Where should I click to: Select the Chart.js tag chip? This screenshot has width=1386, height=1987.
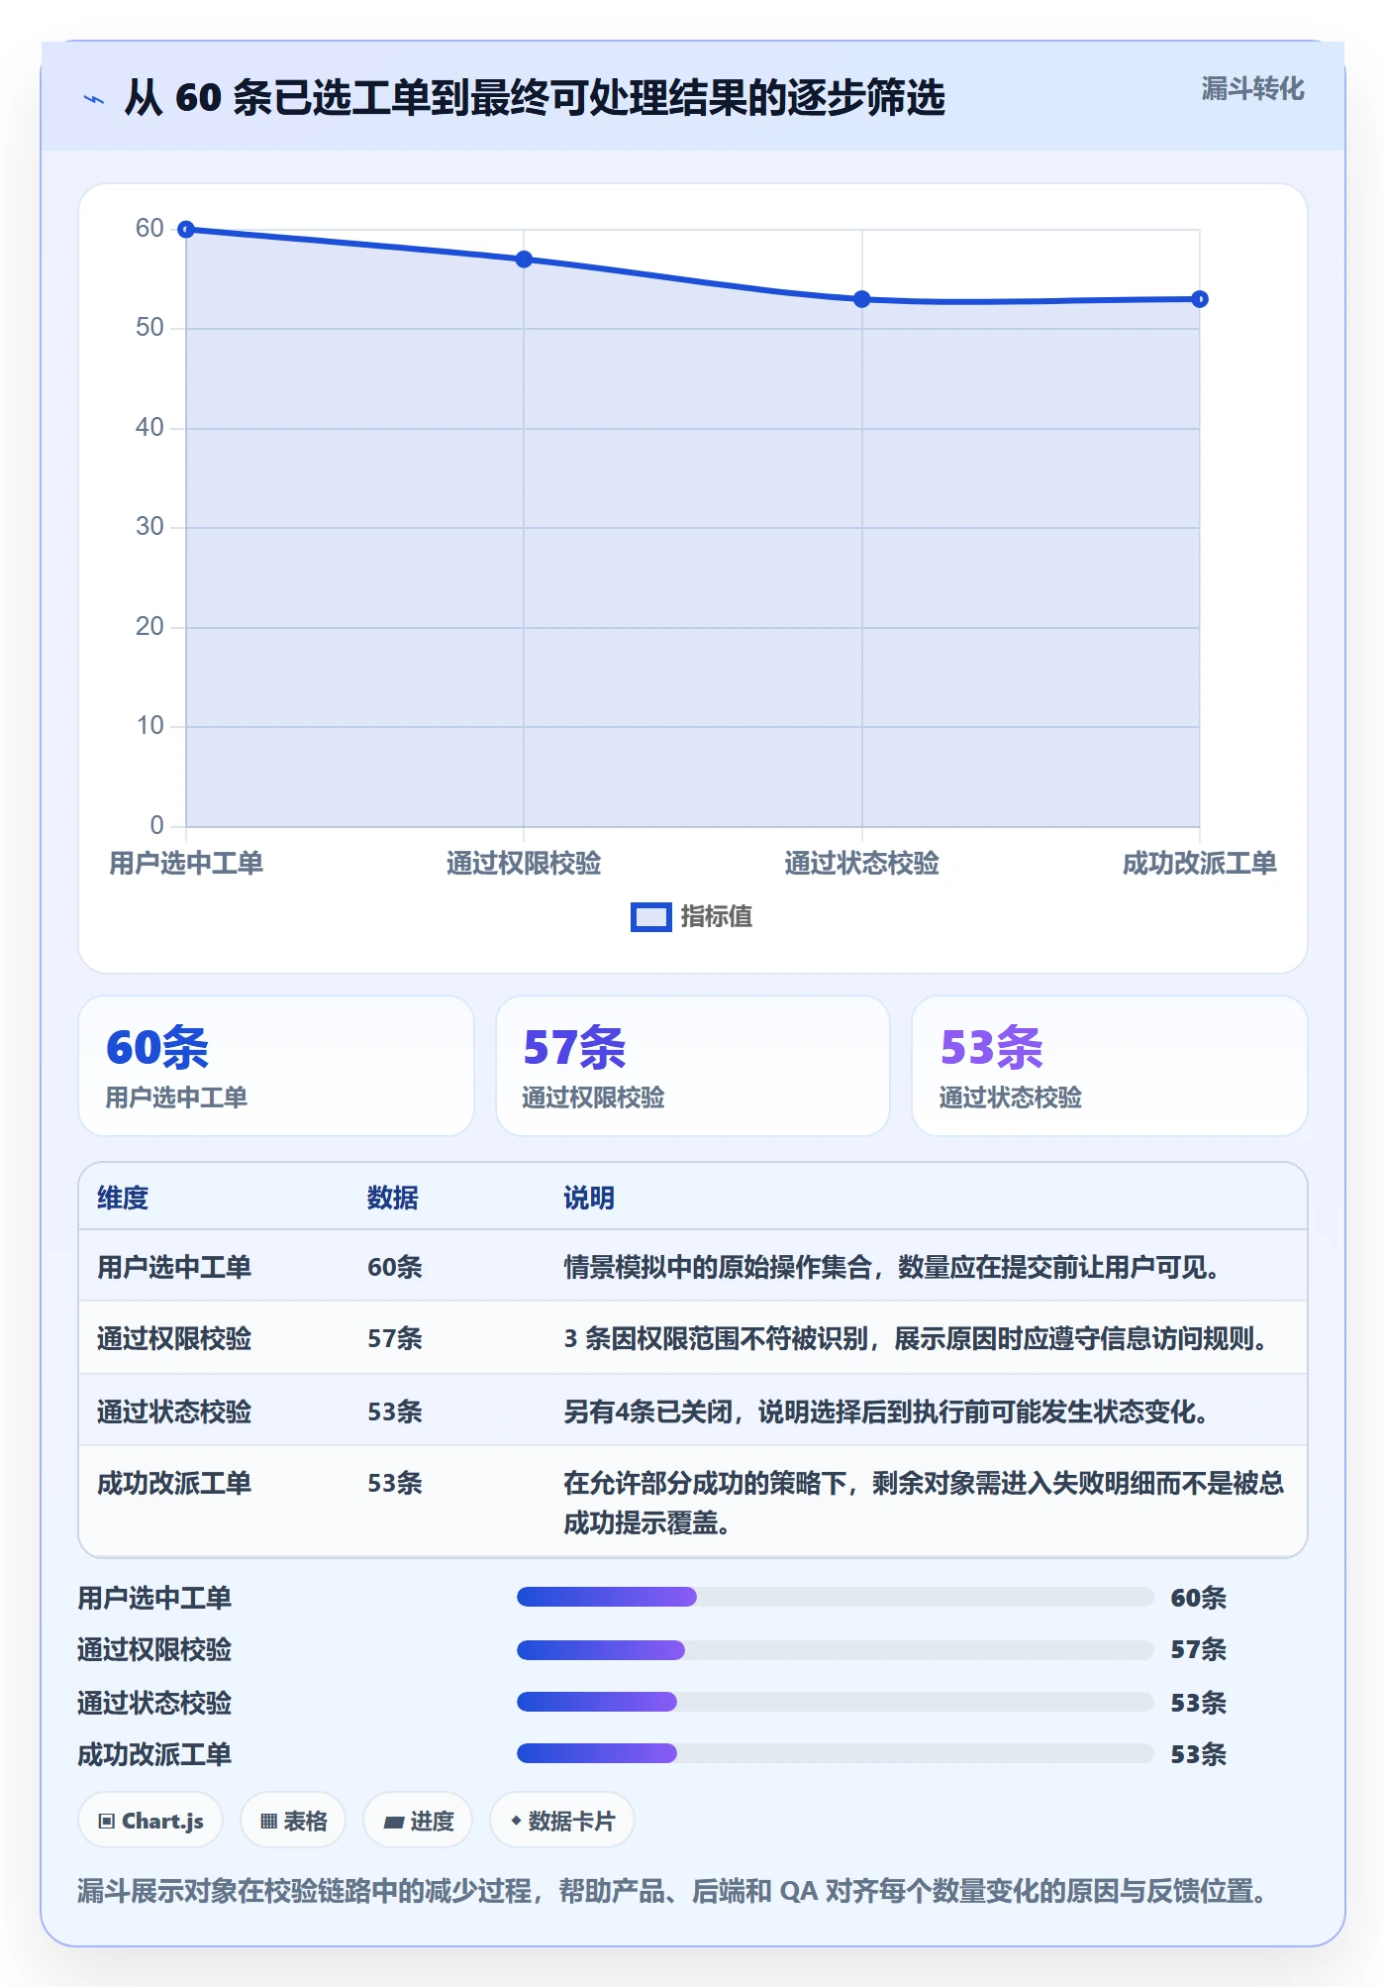150,1821
